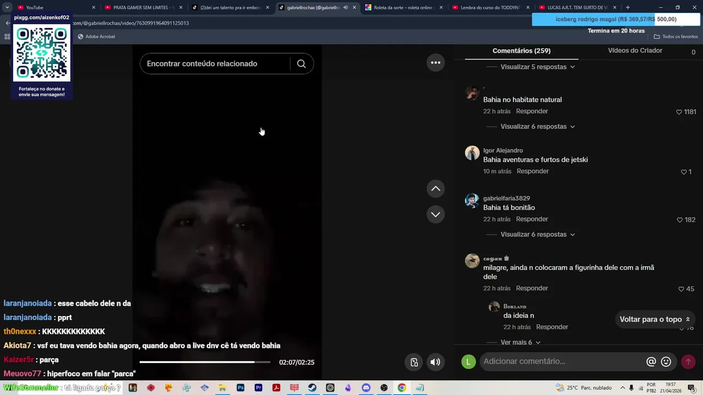Switch to the Comentários (259) tab
Viewport: 703px width, 395px height.
click(x=521, y=50)
